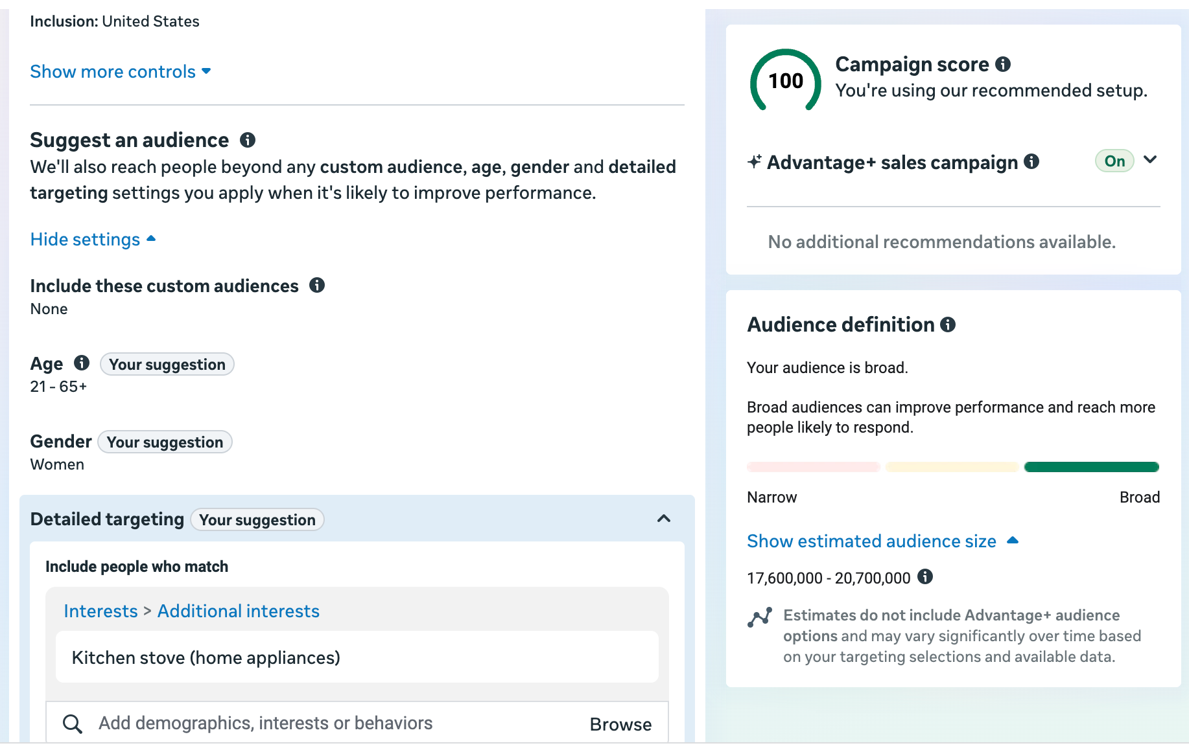Click info icon beside Include these custom audiences

317,285
